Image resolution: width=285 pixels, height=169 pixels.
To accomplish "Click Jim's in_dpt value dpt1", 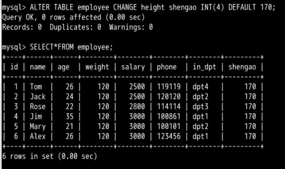I will (x=200, y=117).
